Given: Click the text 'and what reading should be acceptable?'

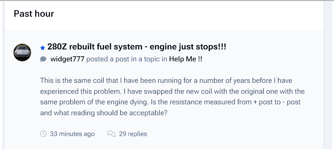Looking at the screenshot, I should (104, 113).
